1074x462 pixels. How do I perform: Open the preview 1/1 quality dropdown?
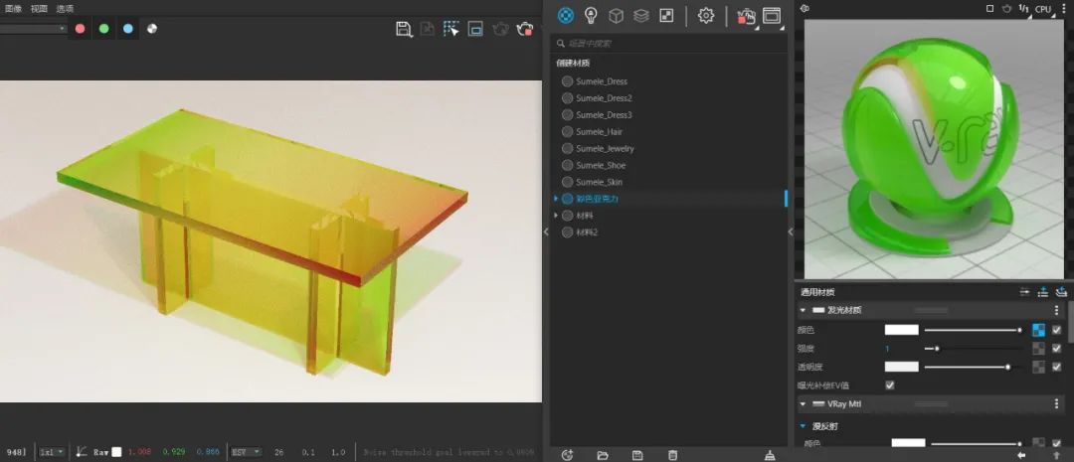(1024, 9)
